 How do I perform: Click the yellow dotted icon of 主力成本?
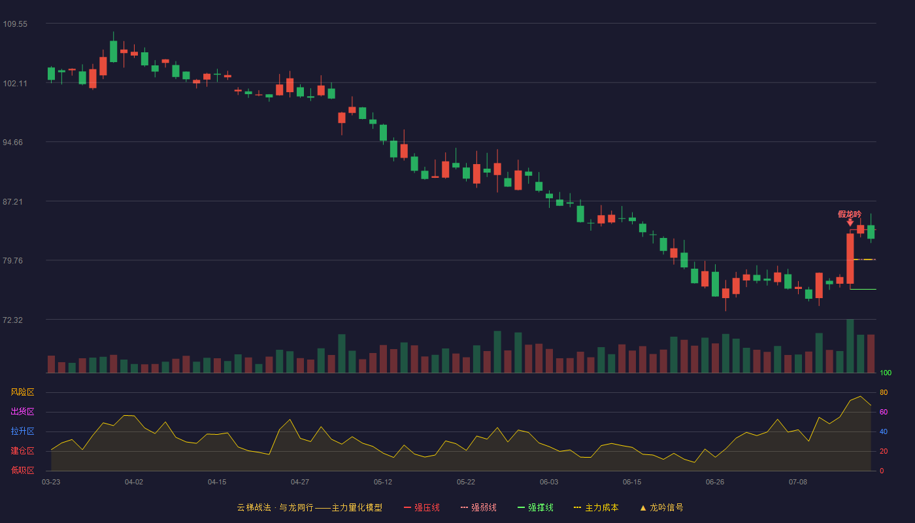tap(577, 507)
